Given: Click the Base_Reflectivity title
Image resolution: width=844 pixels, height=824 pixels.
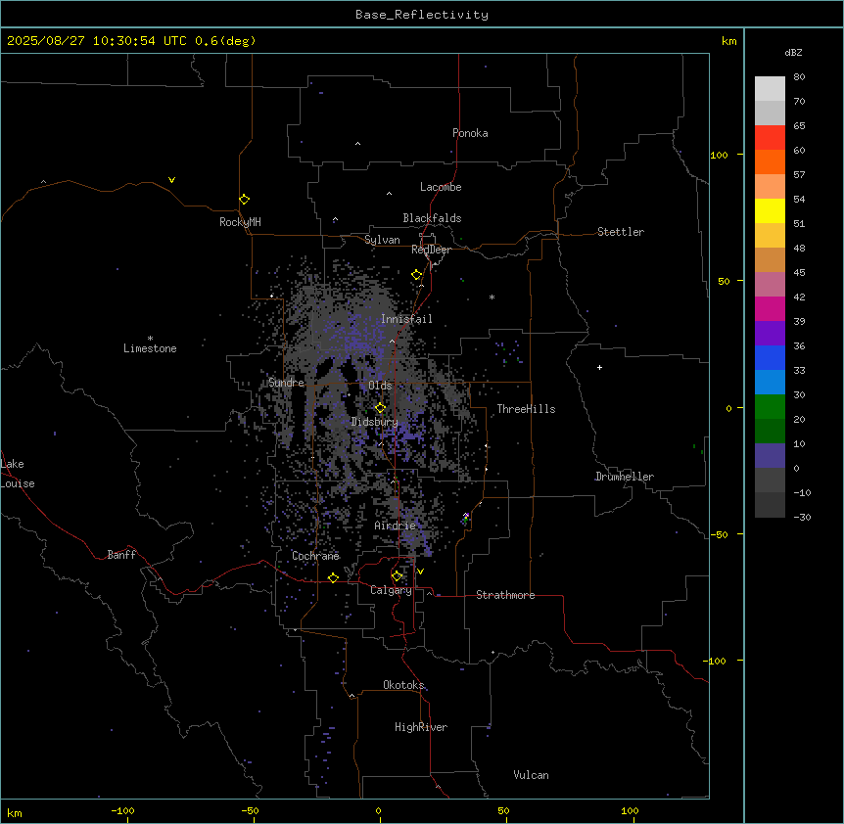Looking at the screenshot, I should pyautogui.click(x=422, y=15).
